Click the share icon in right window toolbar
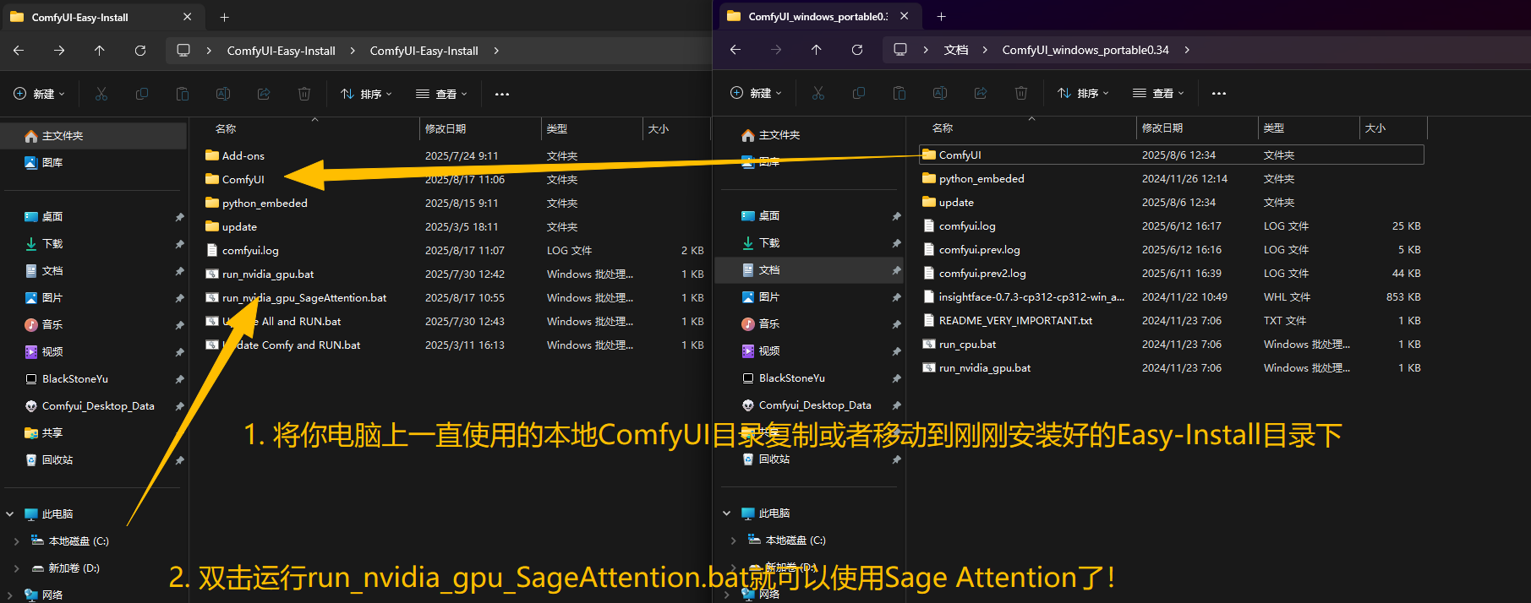 tap(981, 93)
